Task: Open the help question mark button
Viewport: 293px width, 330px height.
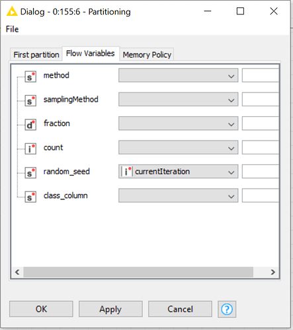Action: tap(227, 309)
